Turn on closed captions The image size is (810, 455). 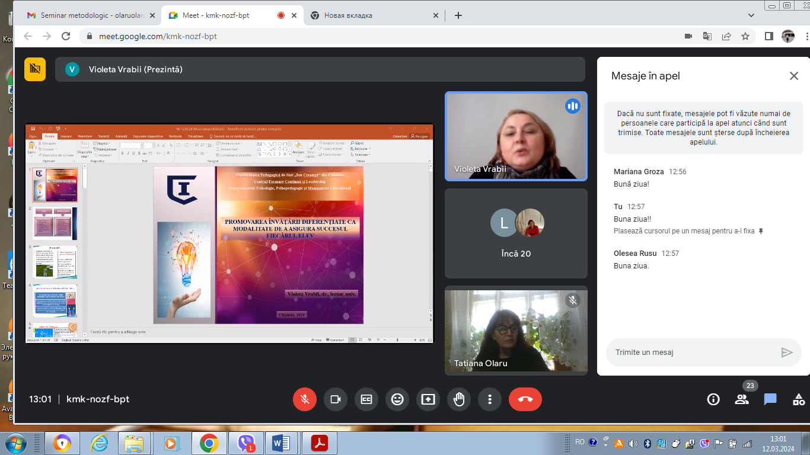[366, 399]
